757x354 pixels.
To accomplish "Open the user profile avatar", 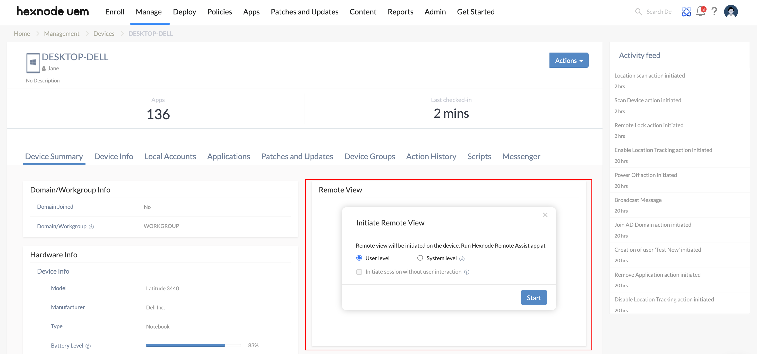I will point(731,12).
